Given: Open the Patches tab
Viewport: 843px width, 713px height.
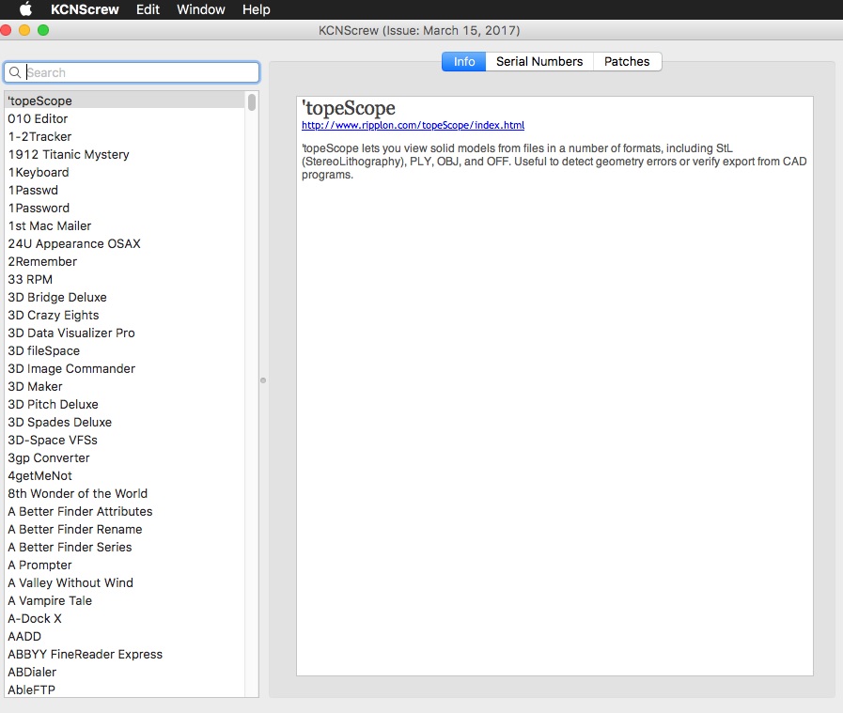Looking at the screenshot, I should pyautogui.click(x=627, y=61).
